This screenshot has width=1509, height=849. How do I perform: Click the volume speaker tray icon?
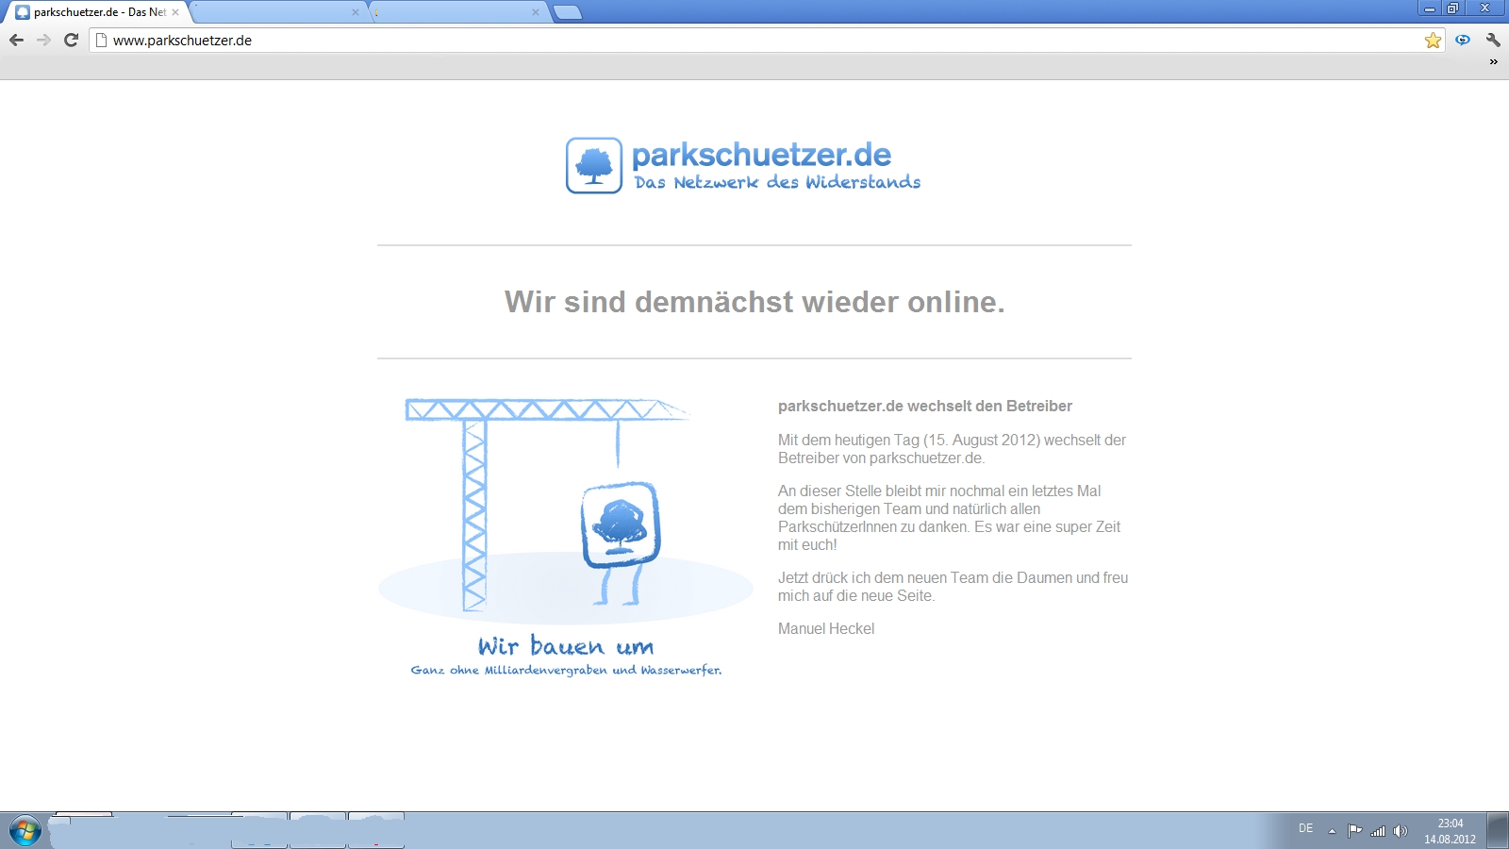pyautogui.click(x=1401, y=831)
